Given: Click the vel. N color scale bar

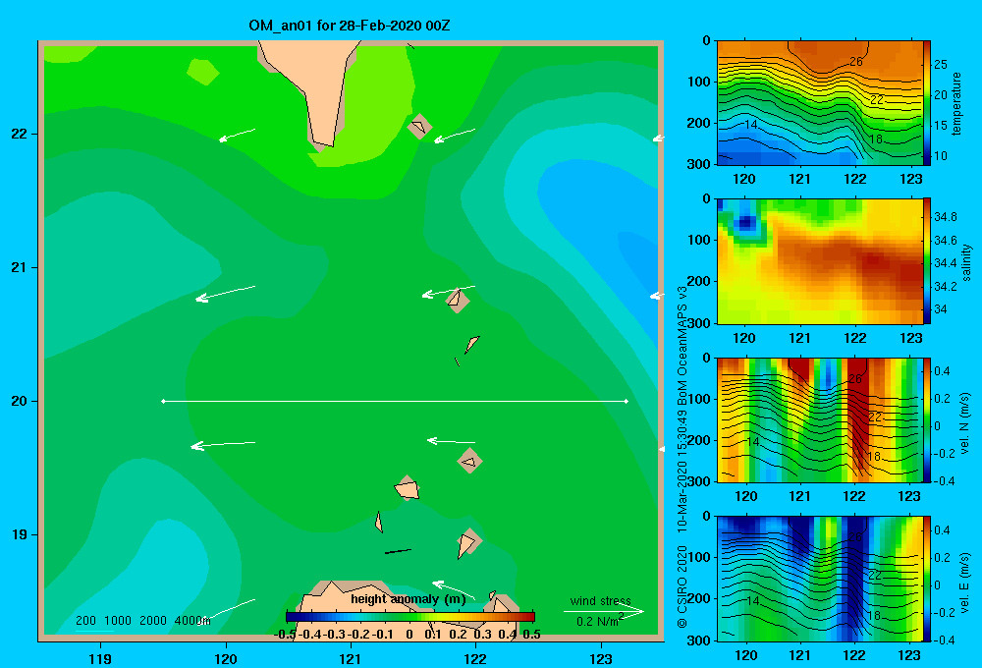Looking at the screenshot, I should click(927, 419).
